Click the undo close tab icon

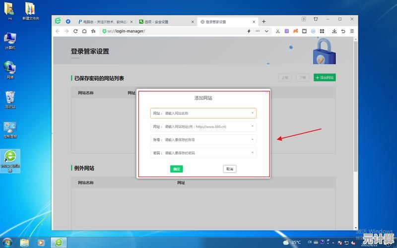coord(343,31)
